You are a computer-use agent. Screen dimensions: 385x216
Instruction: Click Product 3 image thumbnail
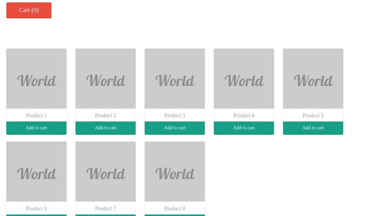click(x=175, y=78)
